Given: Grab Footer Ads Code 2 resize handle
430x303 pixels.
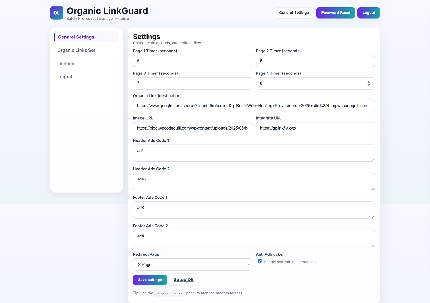Looking at the screenshot, I should (x=373, y=245).
